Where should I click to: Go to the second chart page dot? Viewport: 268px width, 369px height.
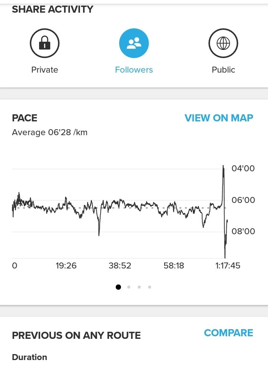pyautogui.click(x=129, y=287)
